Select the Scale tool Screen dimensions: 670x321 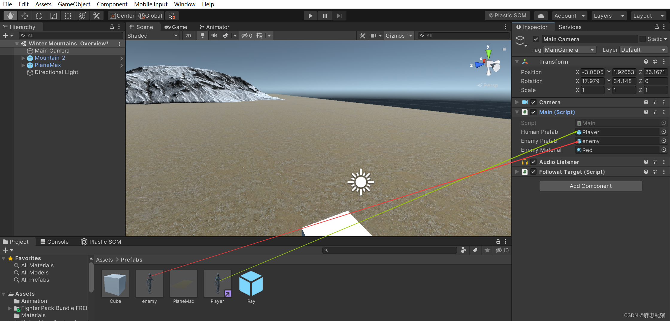coord(54,16)
